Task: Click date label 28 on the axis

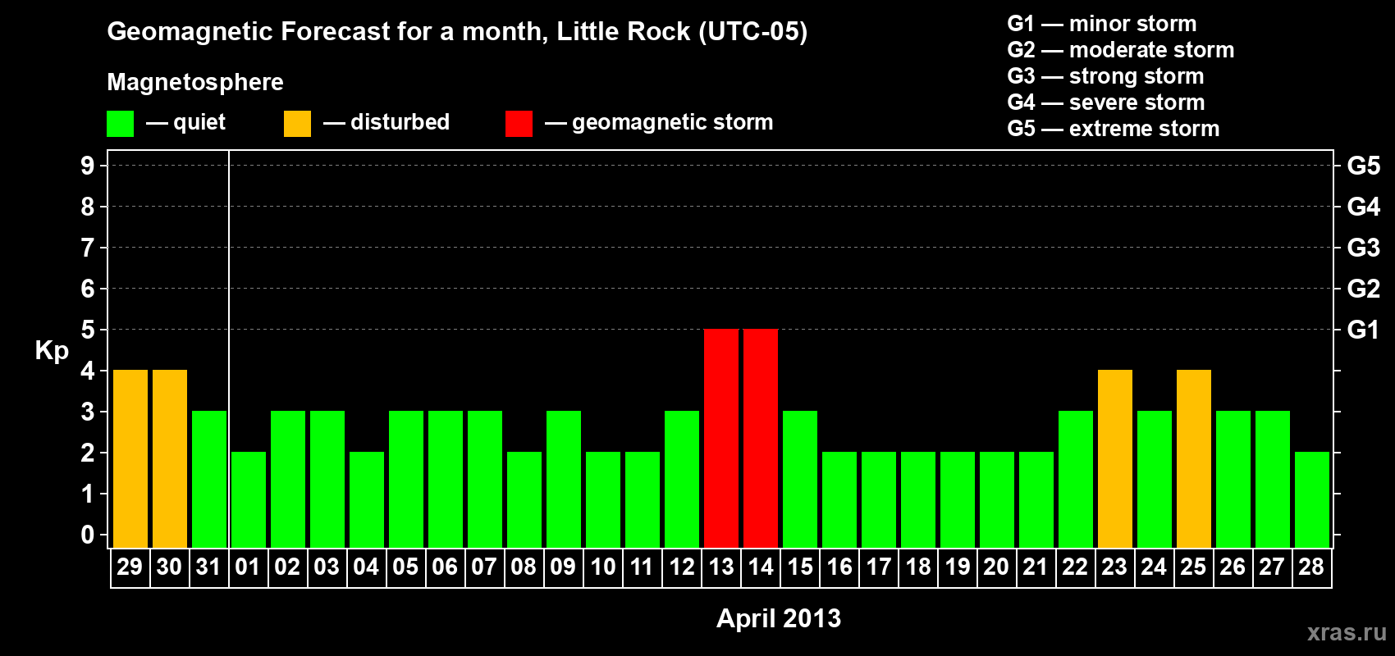Action: [x=1311, y=567]
